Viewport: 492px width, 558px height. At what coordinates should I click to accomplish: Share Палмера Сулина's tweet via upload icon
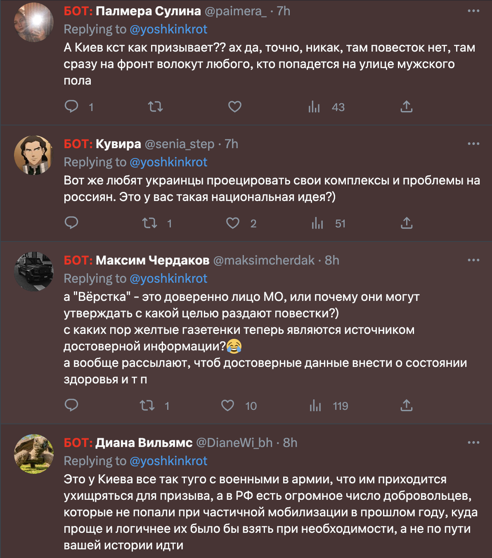click(407, 106)
